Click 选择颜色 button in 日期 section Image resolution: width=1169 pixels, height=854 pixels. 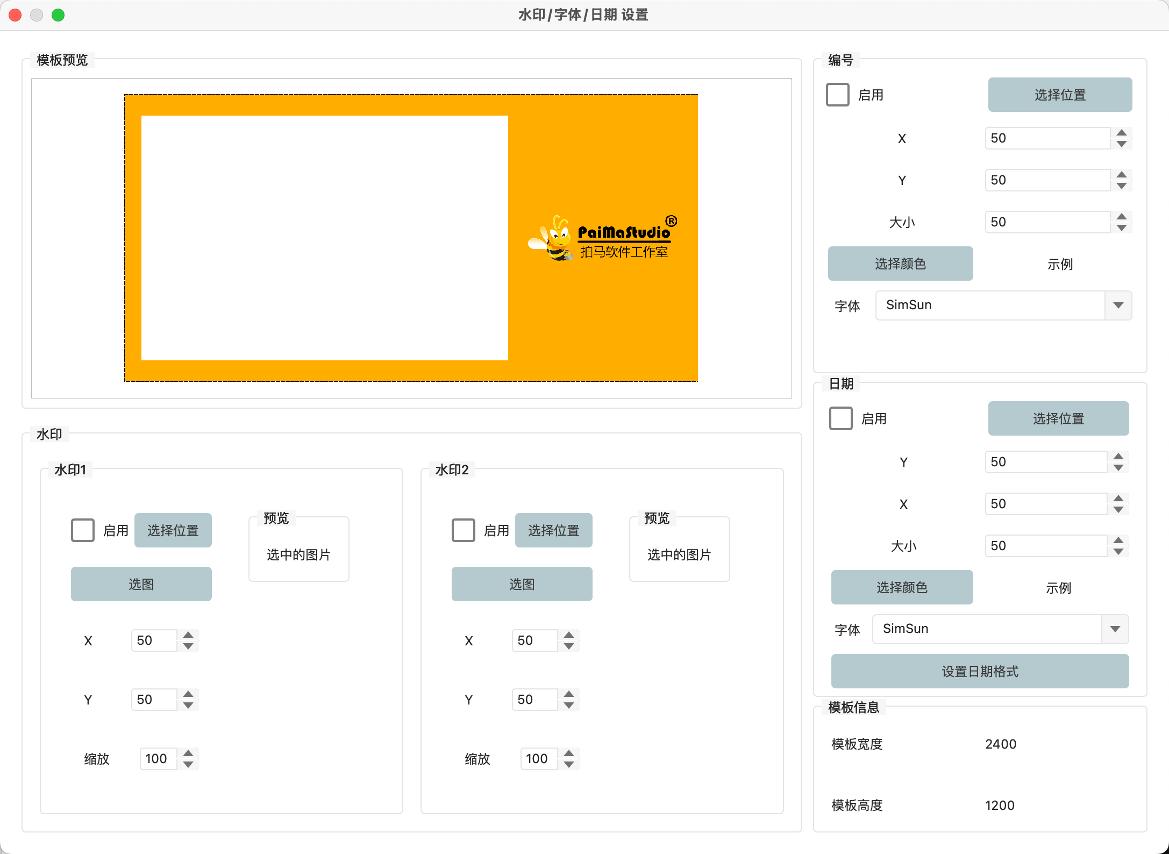point(902,587)
